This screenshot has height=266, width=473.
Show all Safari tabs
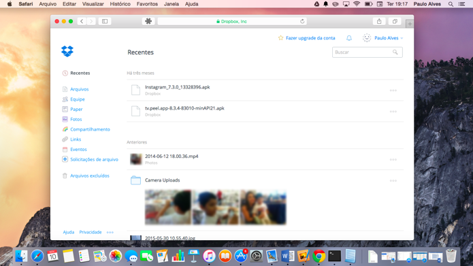point(395,21)
